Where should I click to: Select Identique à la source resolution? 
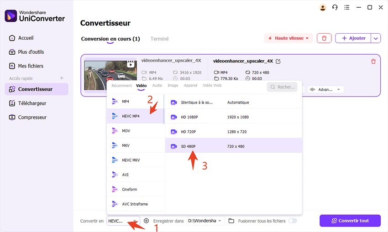pos(234,102)
